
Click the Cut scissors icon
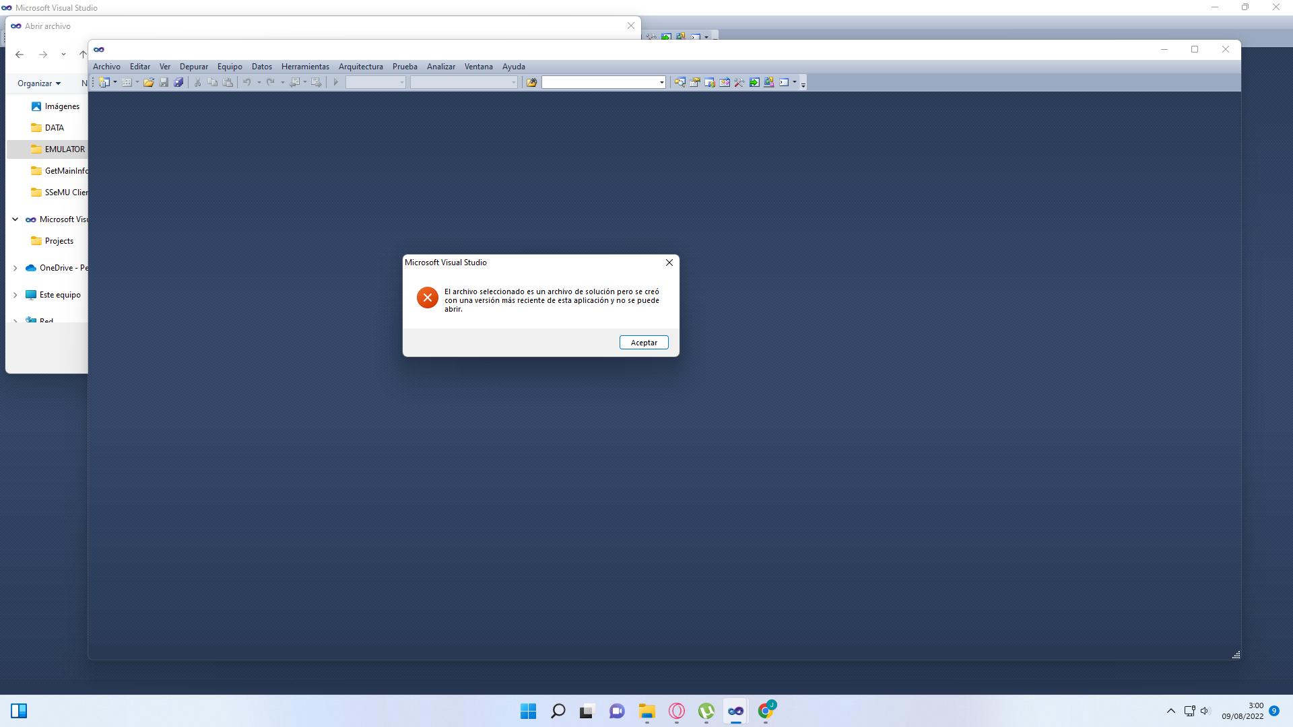(197, 82)
